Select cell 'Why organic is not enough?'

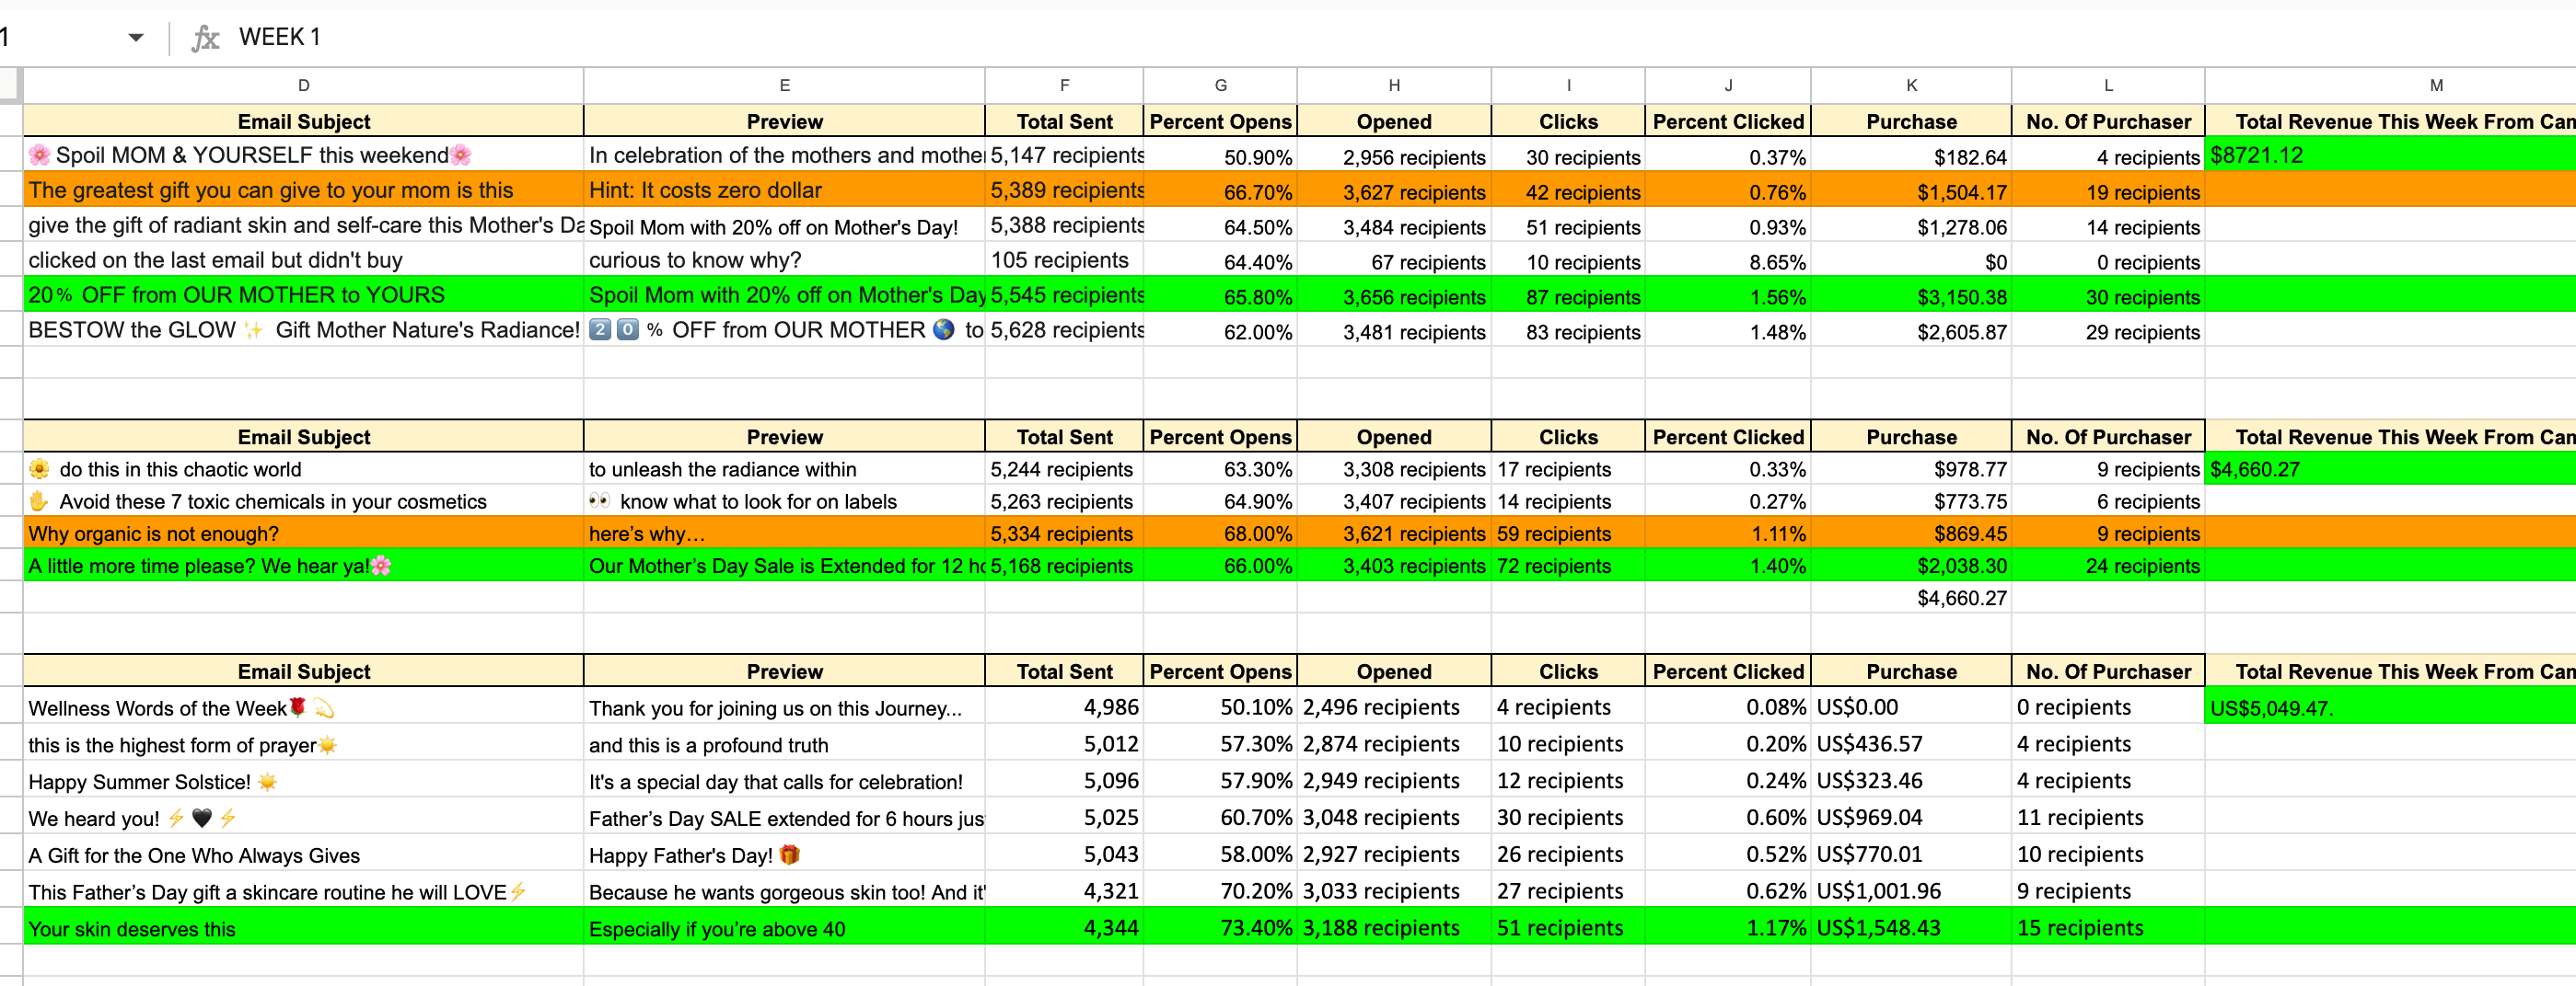click(303, 533)
